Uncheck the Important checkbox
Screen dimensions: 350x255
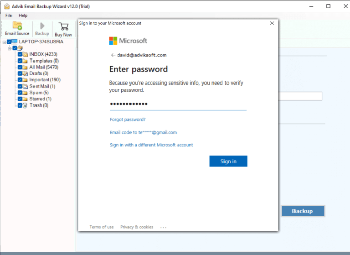(x=20, y=80)
